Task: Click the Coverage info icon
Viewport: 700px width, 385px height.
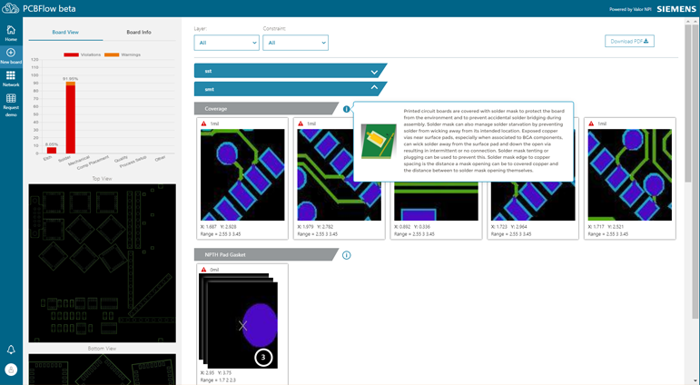Action: [347, 109]
